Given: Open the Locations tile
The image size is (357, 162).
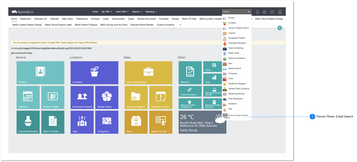Looking at the screenshot, I should pos(95,73).
